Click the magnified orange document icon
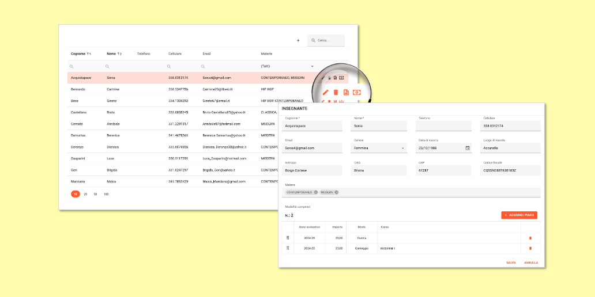 point(346,92)
